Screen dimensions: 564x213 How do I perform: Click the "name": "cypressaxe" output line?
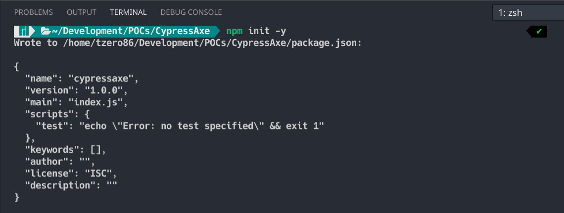pyautogui.click(x=82, y=79)
